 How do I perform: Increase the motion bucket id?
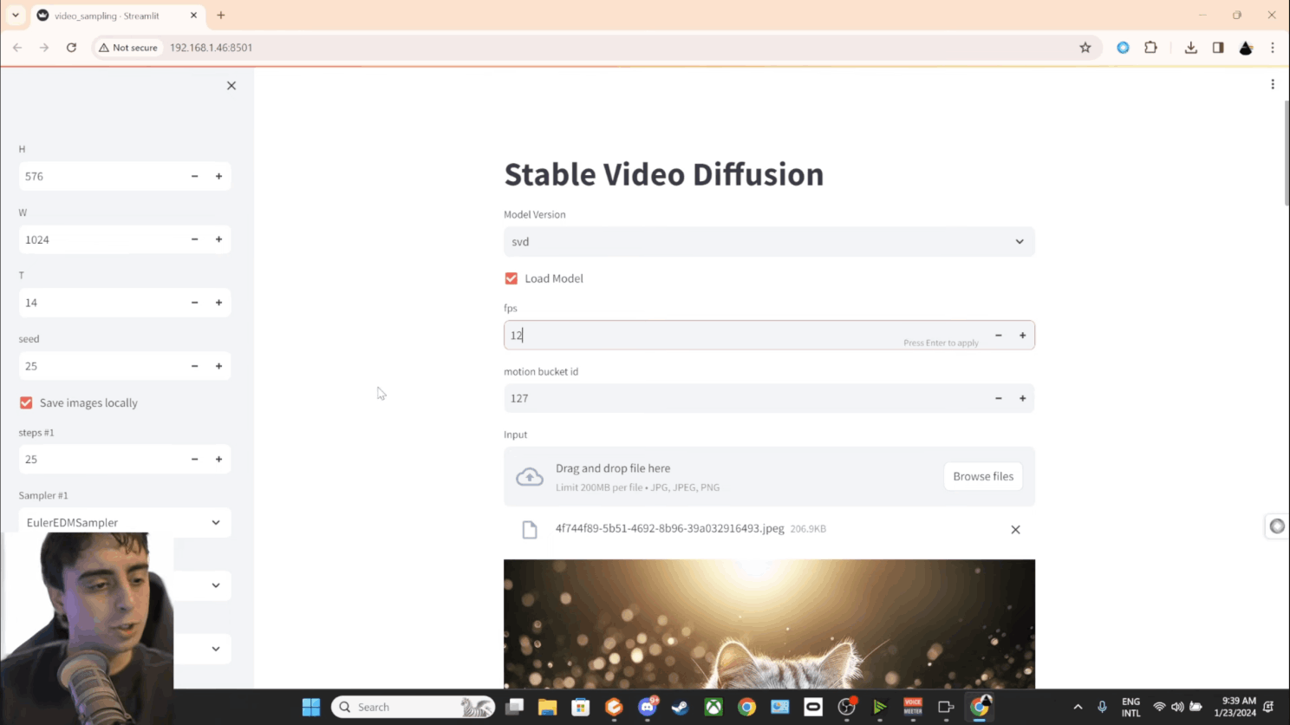tap(1023, 398)
